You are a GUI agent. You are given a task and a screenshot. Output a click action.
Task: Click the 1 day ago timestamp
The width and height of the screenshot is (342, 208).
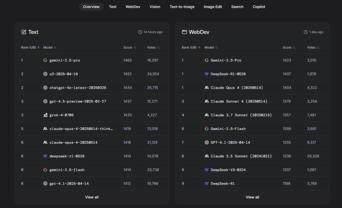click(316, 32)
